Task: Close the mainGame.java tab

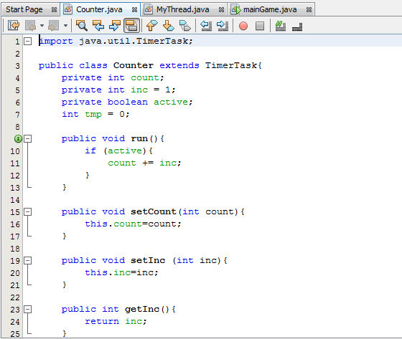Action: tap(309, 10)
